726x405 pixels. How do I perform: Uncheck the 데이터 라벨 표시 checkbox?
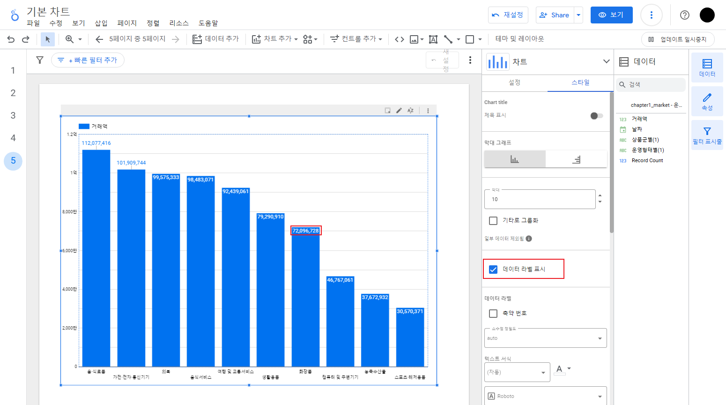pos(493,269)
